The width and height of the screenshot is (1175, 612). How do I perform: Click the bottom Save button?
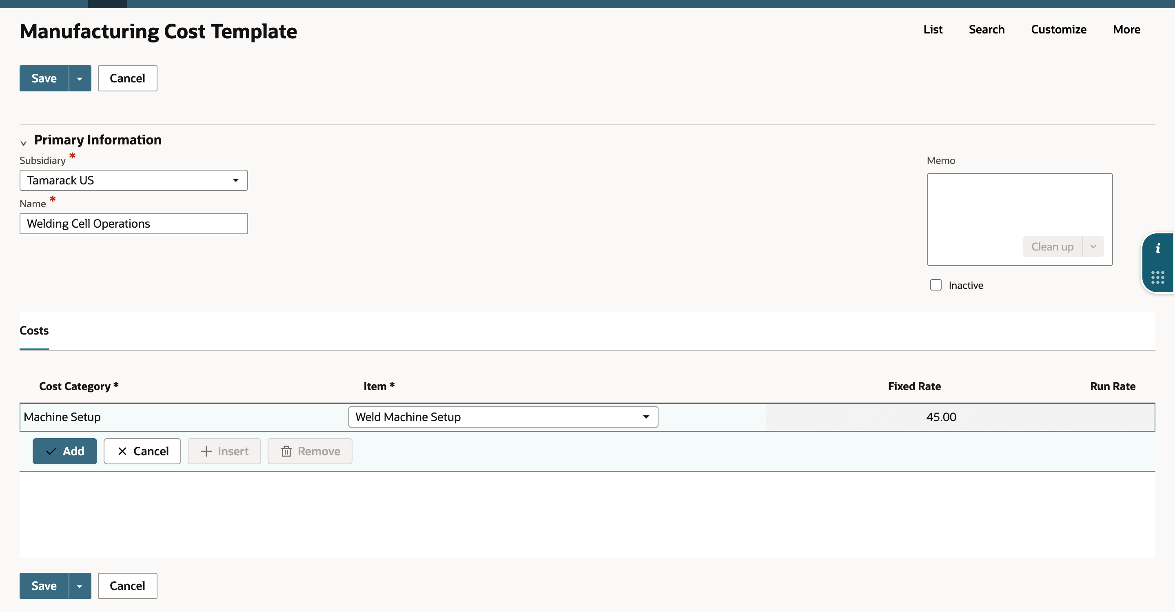[44, 586]
